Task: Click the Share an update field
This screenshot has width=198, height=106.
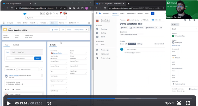Action: [20, 58]
